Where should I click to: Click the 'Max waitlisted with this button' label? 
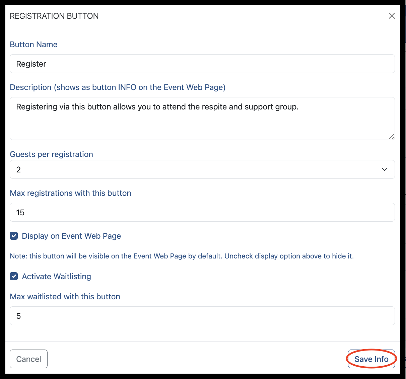click(x=65, y=297)
